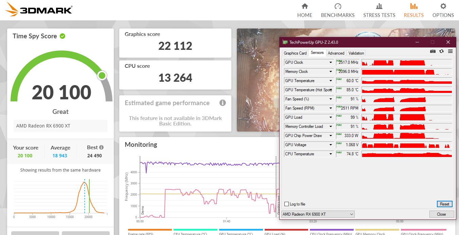The width and height of the screenshot is (459, 235).
Task: Click the GPU Temperature value 60.0 °C
Action: (x=347, y=81)
